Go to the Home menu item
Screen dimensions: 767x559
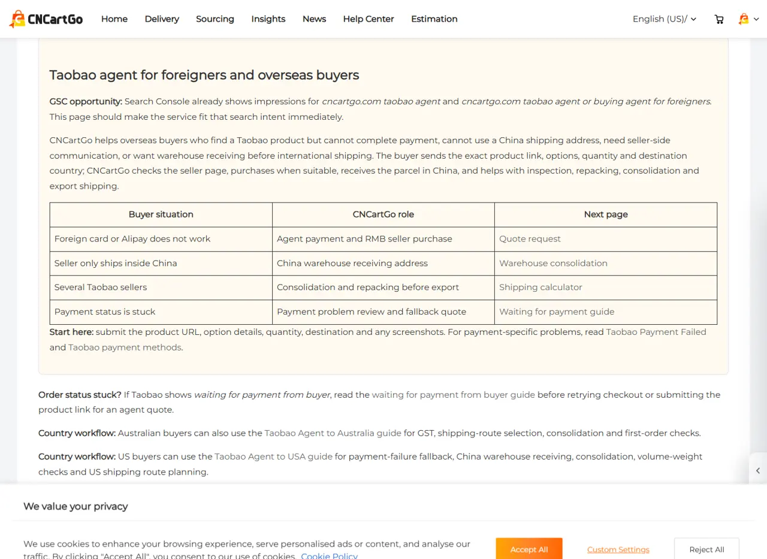(x=114, y=19)
